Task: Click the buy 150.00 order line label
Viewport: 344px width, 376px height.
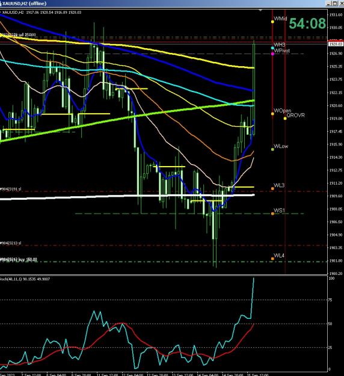Action: [x=19, y=259]
